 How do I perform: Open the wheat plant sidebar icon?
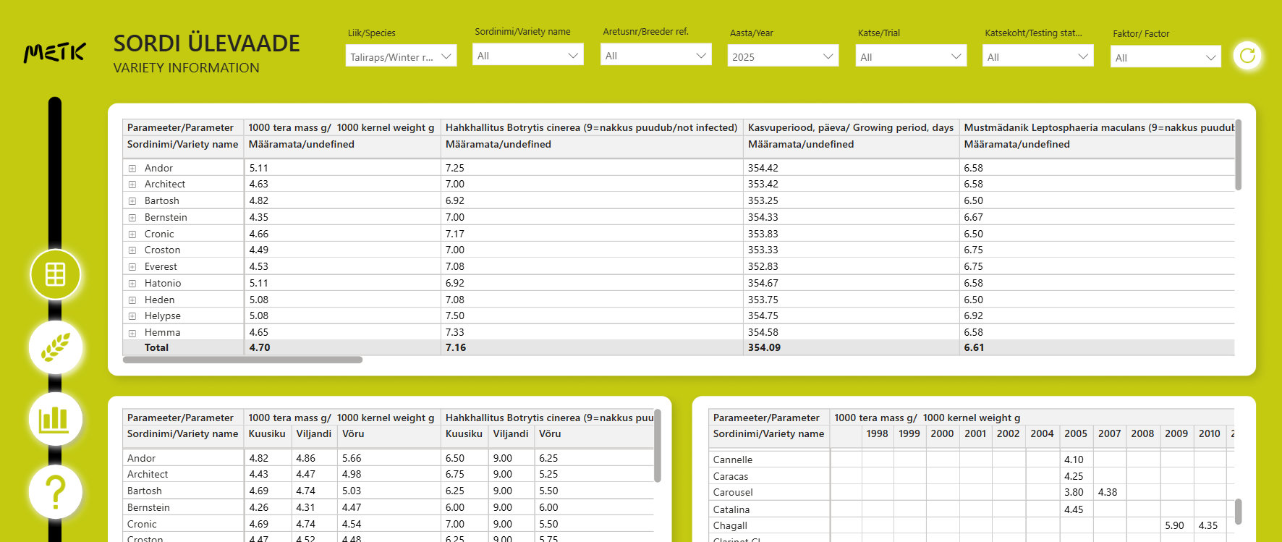click(x=56, y=347)
